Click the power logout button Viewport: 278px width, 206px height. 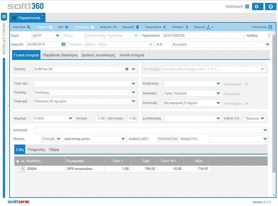271,7
